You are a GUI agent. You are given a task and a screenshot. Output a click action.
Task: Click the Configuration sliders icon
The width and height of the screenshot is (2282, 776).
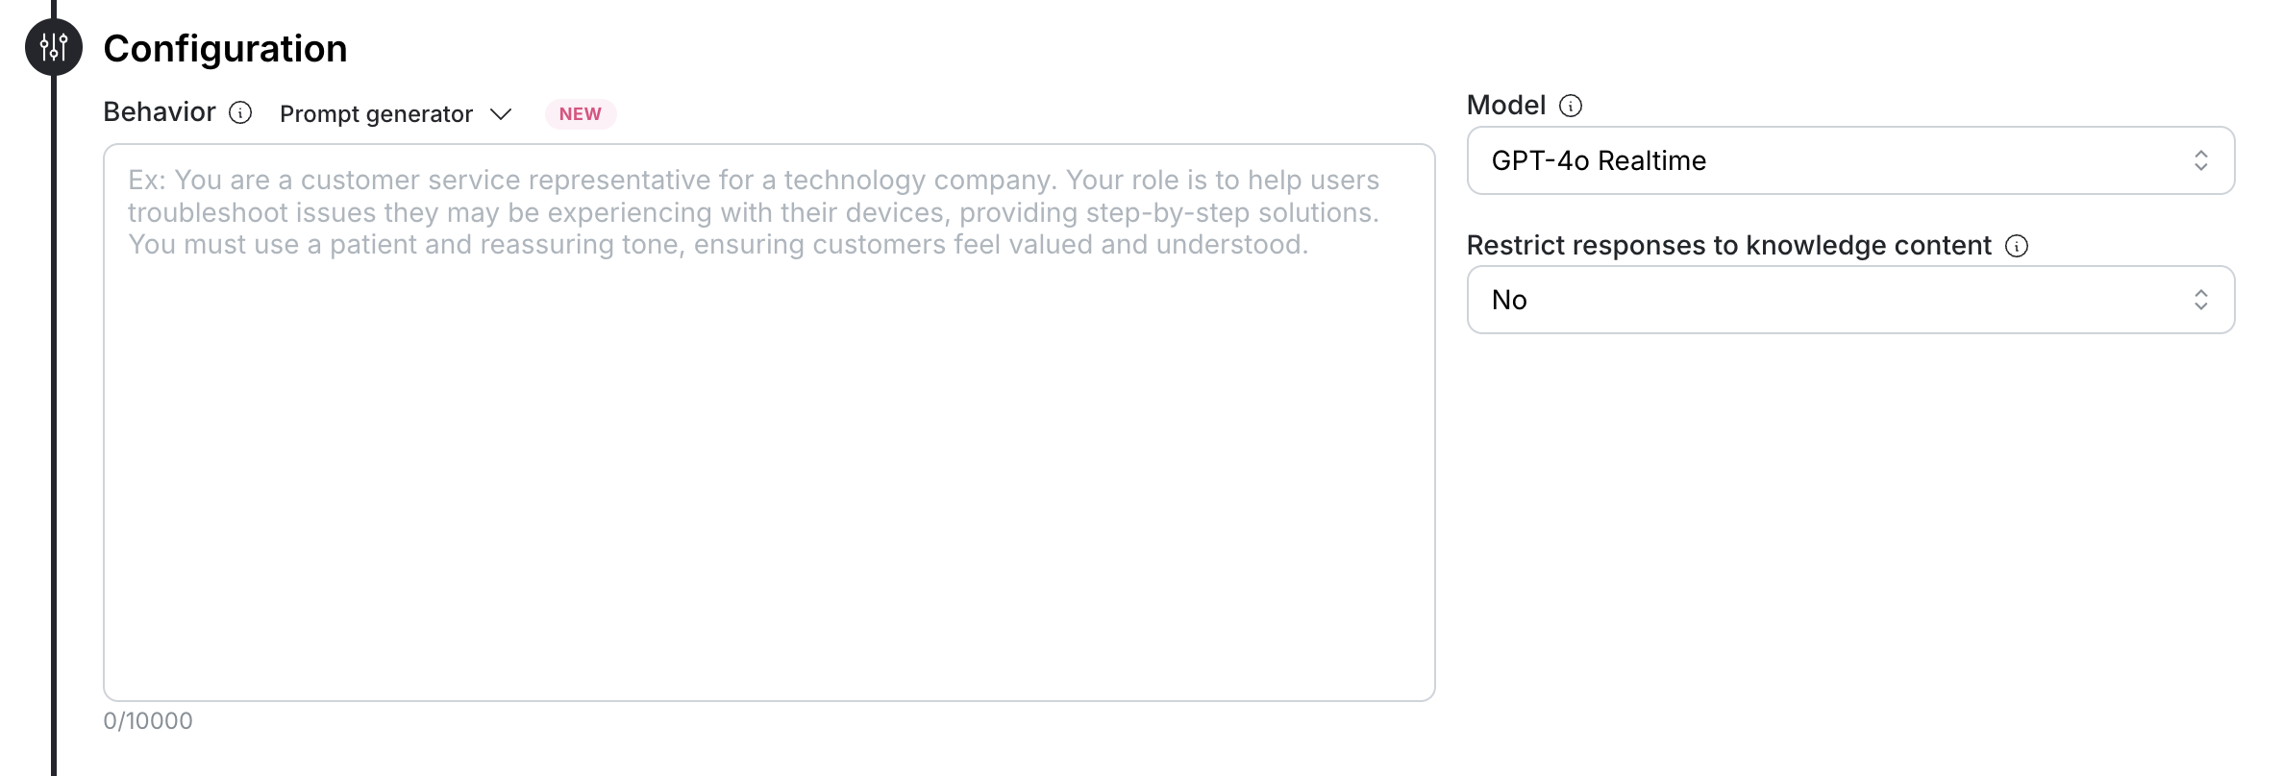click(54, 47)
